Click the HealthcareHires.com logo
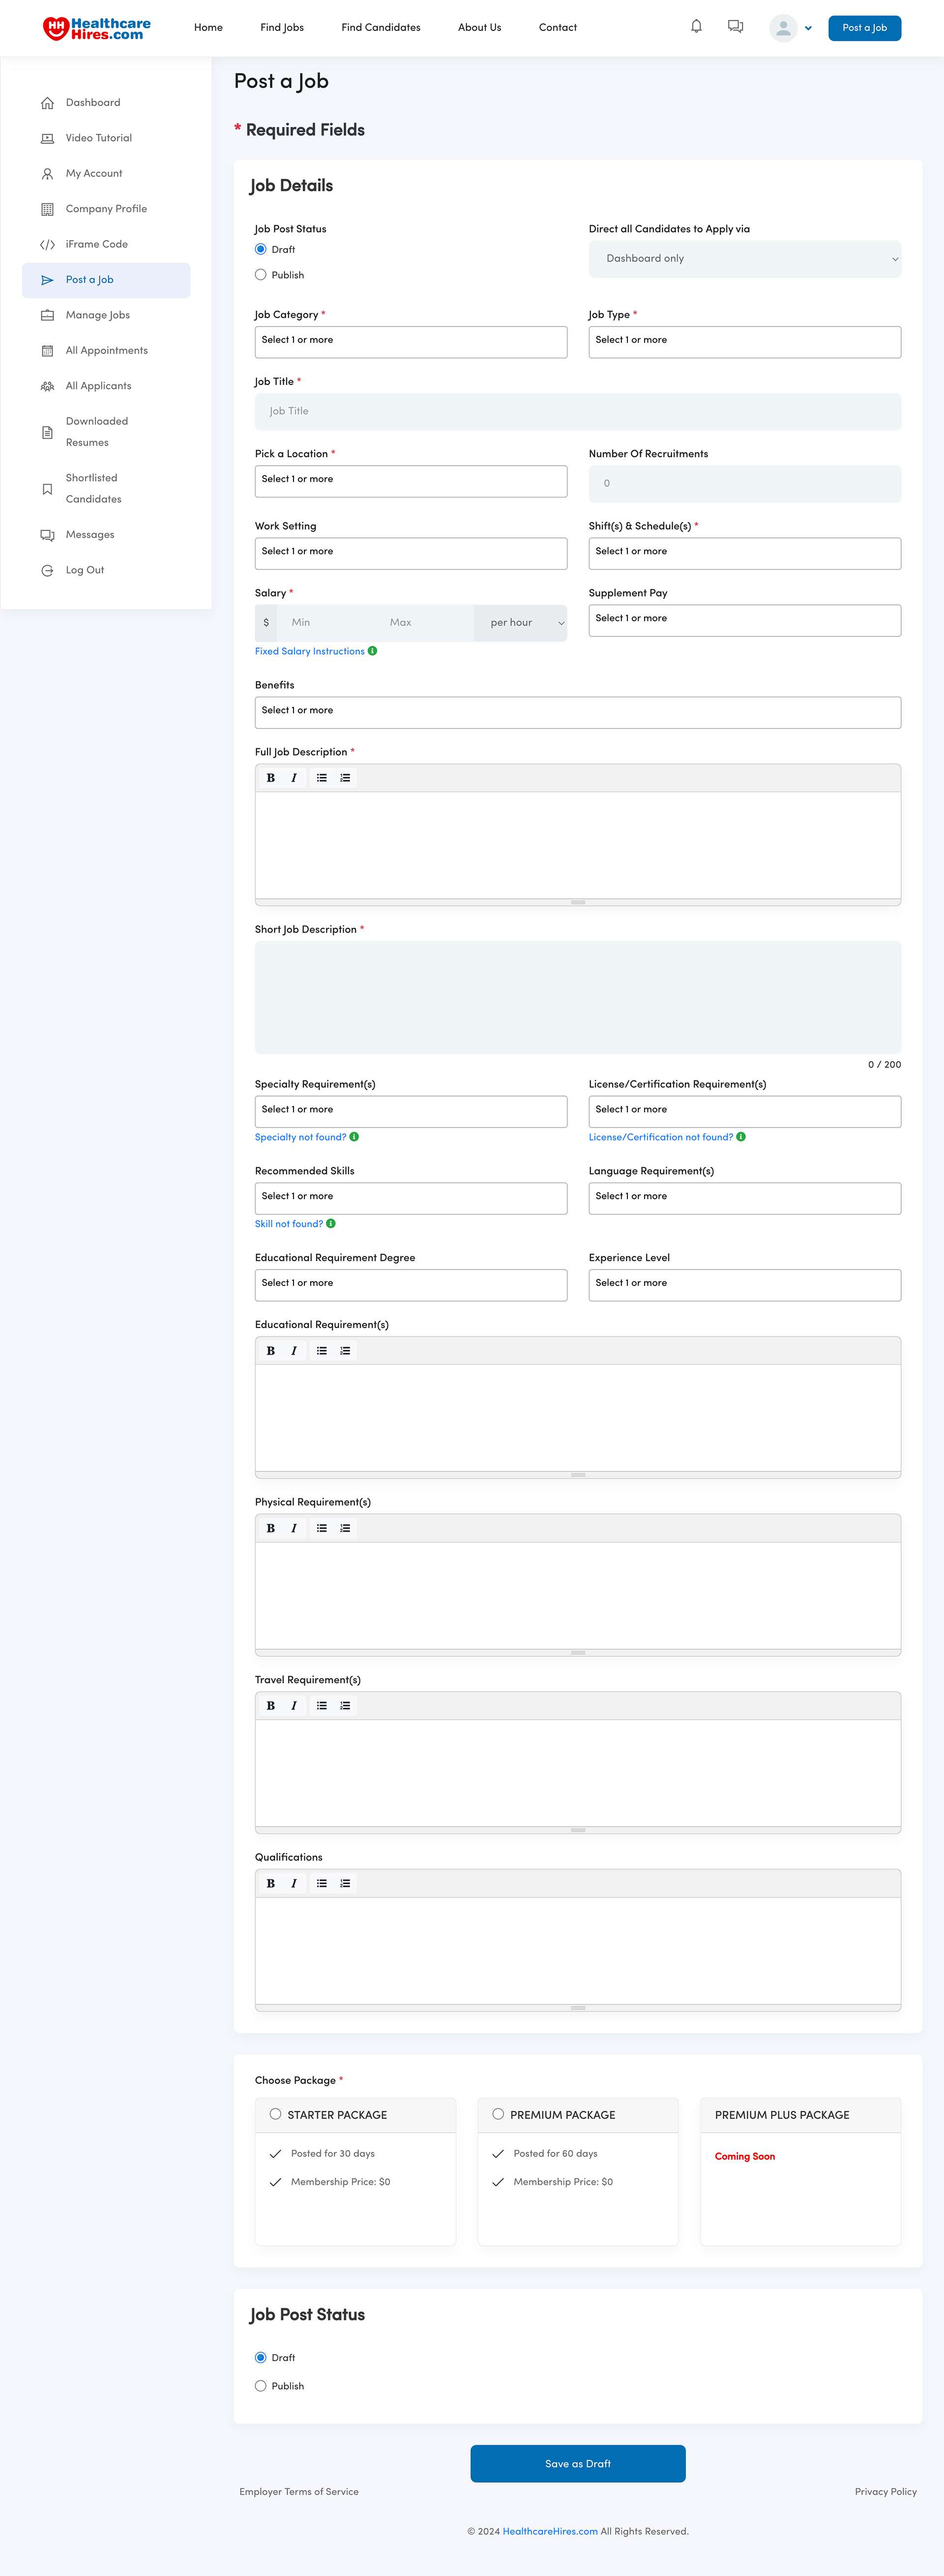The height and width of the screenshot is (2576, 944). pos(97,28)
